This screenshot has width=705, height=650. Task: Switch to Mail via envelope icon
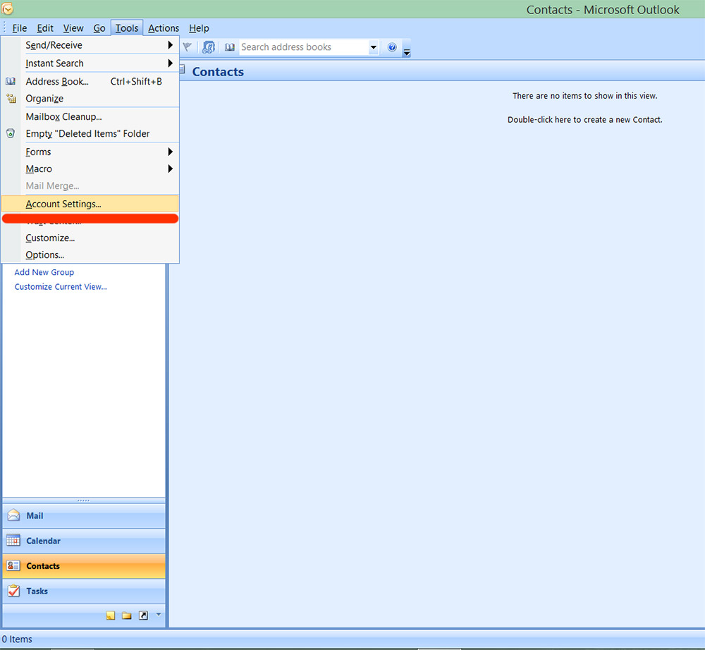[x=13, y=515]
